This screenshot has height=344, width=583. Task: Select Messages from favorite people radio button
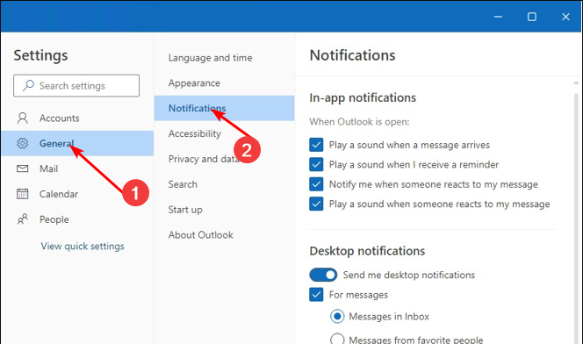(337, 339)
